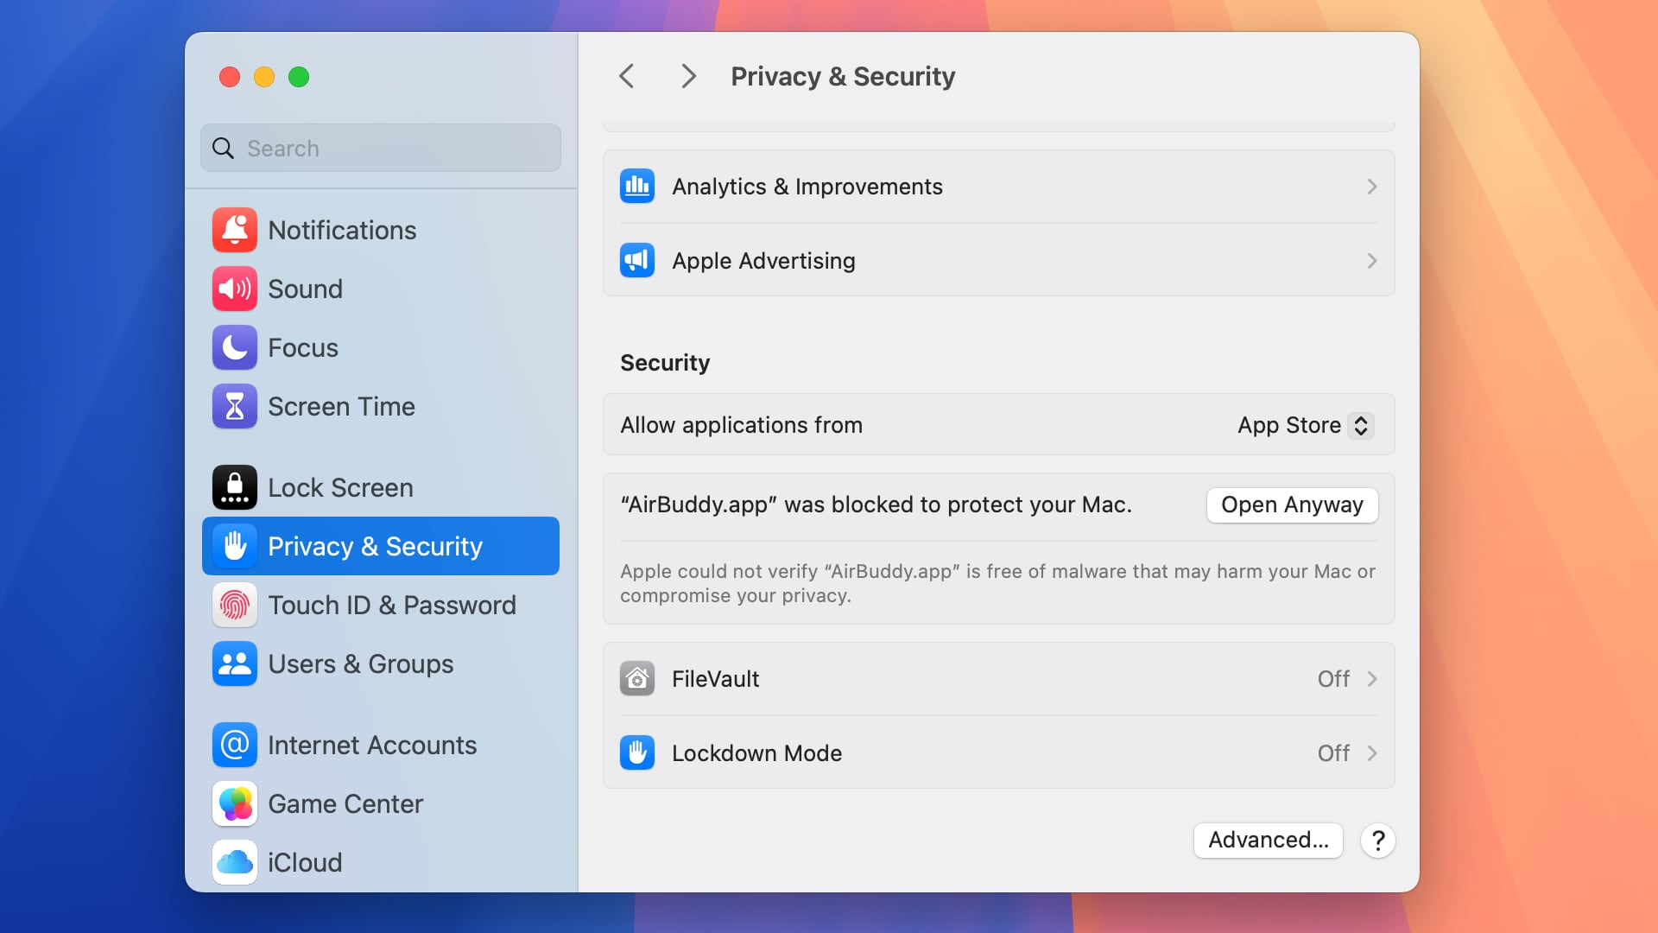This screenshot has height=933, width=1658.
Task: Select Users & Groups in the sidebar
Action: tap(381, 663)
